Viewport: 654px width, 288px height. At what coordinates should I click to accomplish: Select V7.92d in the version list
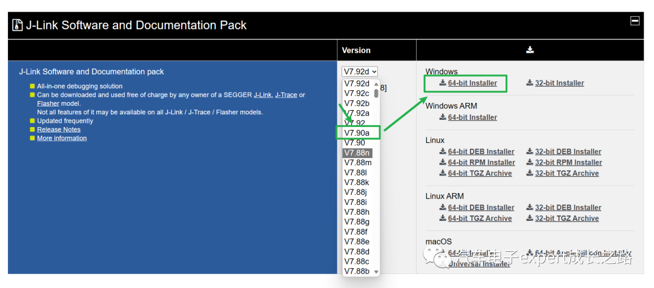click(357, 83)
